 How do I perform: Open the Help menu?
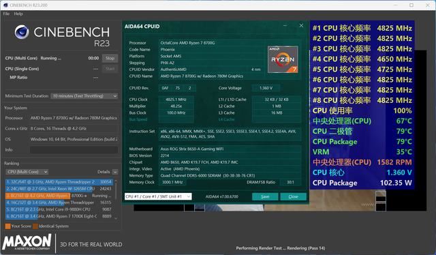click(x=18, y=14)
